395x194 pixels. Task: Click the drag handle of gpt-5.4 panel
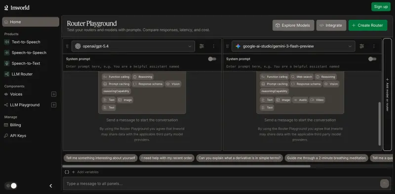point(67,46)
